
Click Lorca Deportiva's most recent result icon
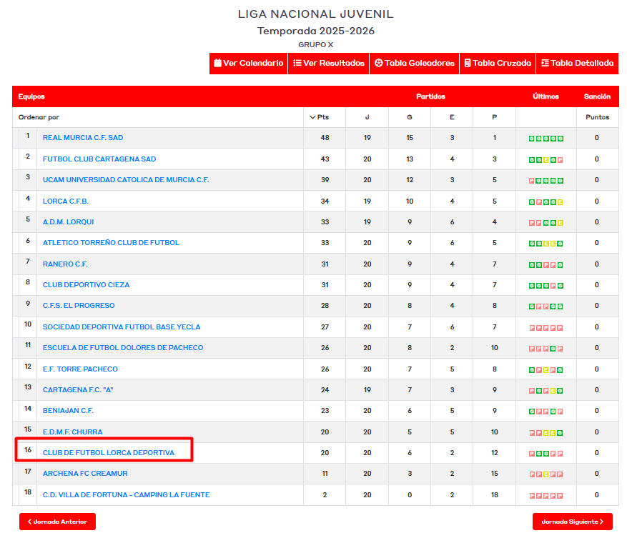561,454
